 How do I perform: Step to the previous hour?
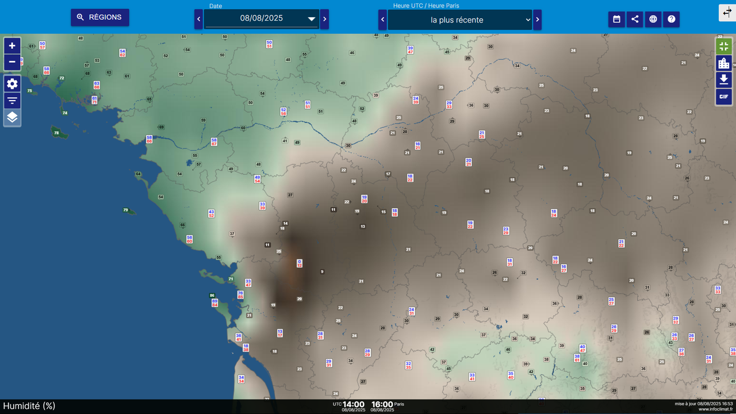[x=382, y=20]
